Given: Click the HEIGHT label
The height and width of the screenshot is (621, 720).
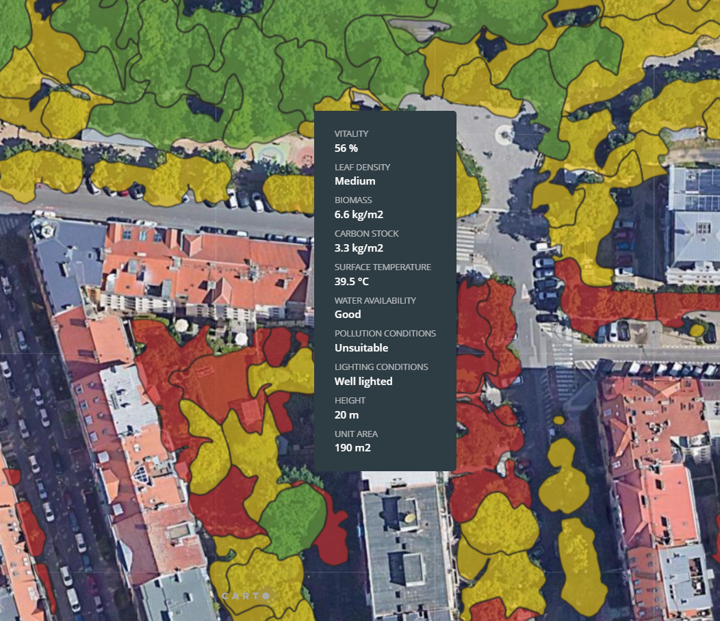Looking at the screenshot, I should click(x=350, y=401).
